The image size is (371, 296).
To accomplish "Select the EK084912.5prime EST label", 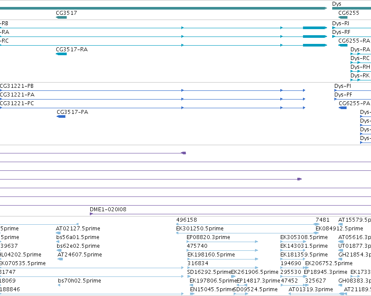I will click(339, 229).
